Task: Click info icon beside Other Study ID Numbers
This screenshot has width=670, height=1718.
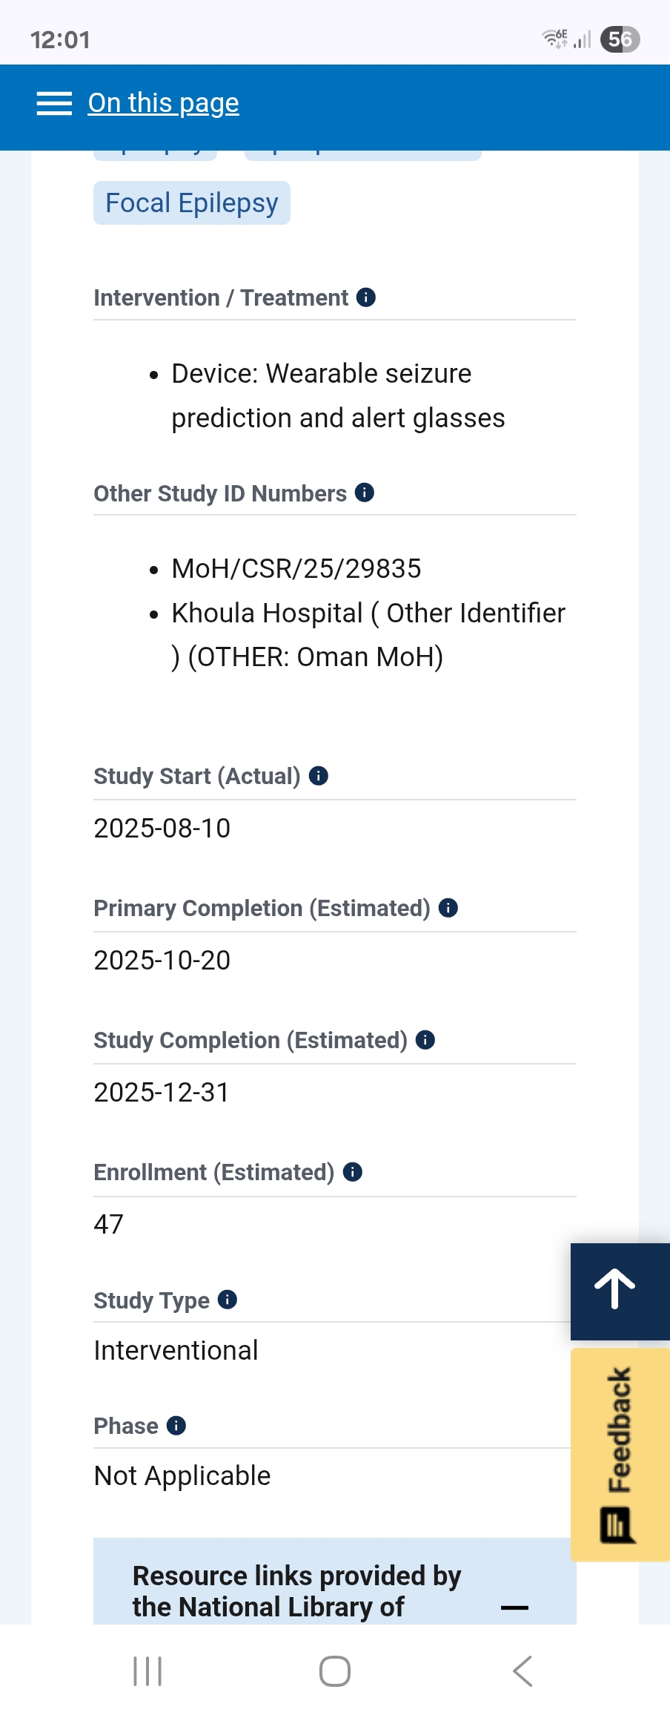Action: 365,493
